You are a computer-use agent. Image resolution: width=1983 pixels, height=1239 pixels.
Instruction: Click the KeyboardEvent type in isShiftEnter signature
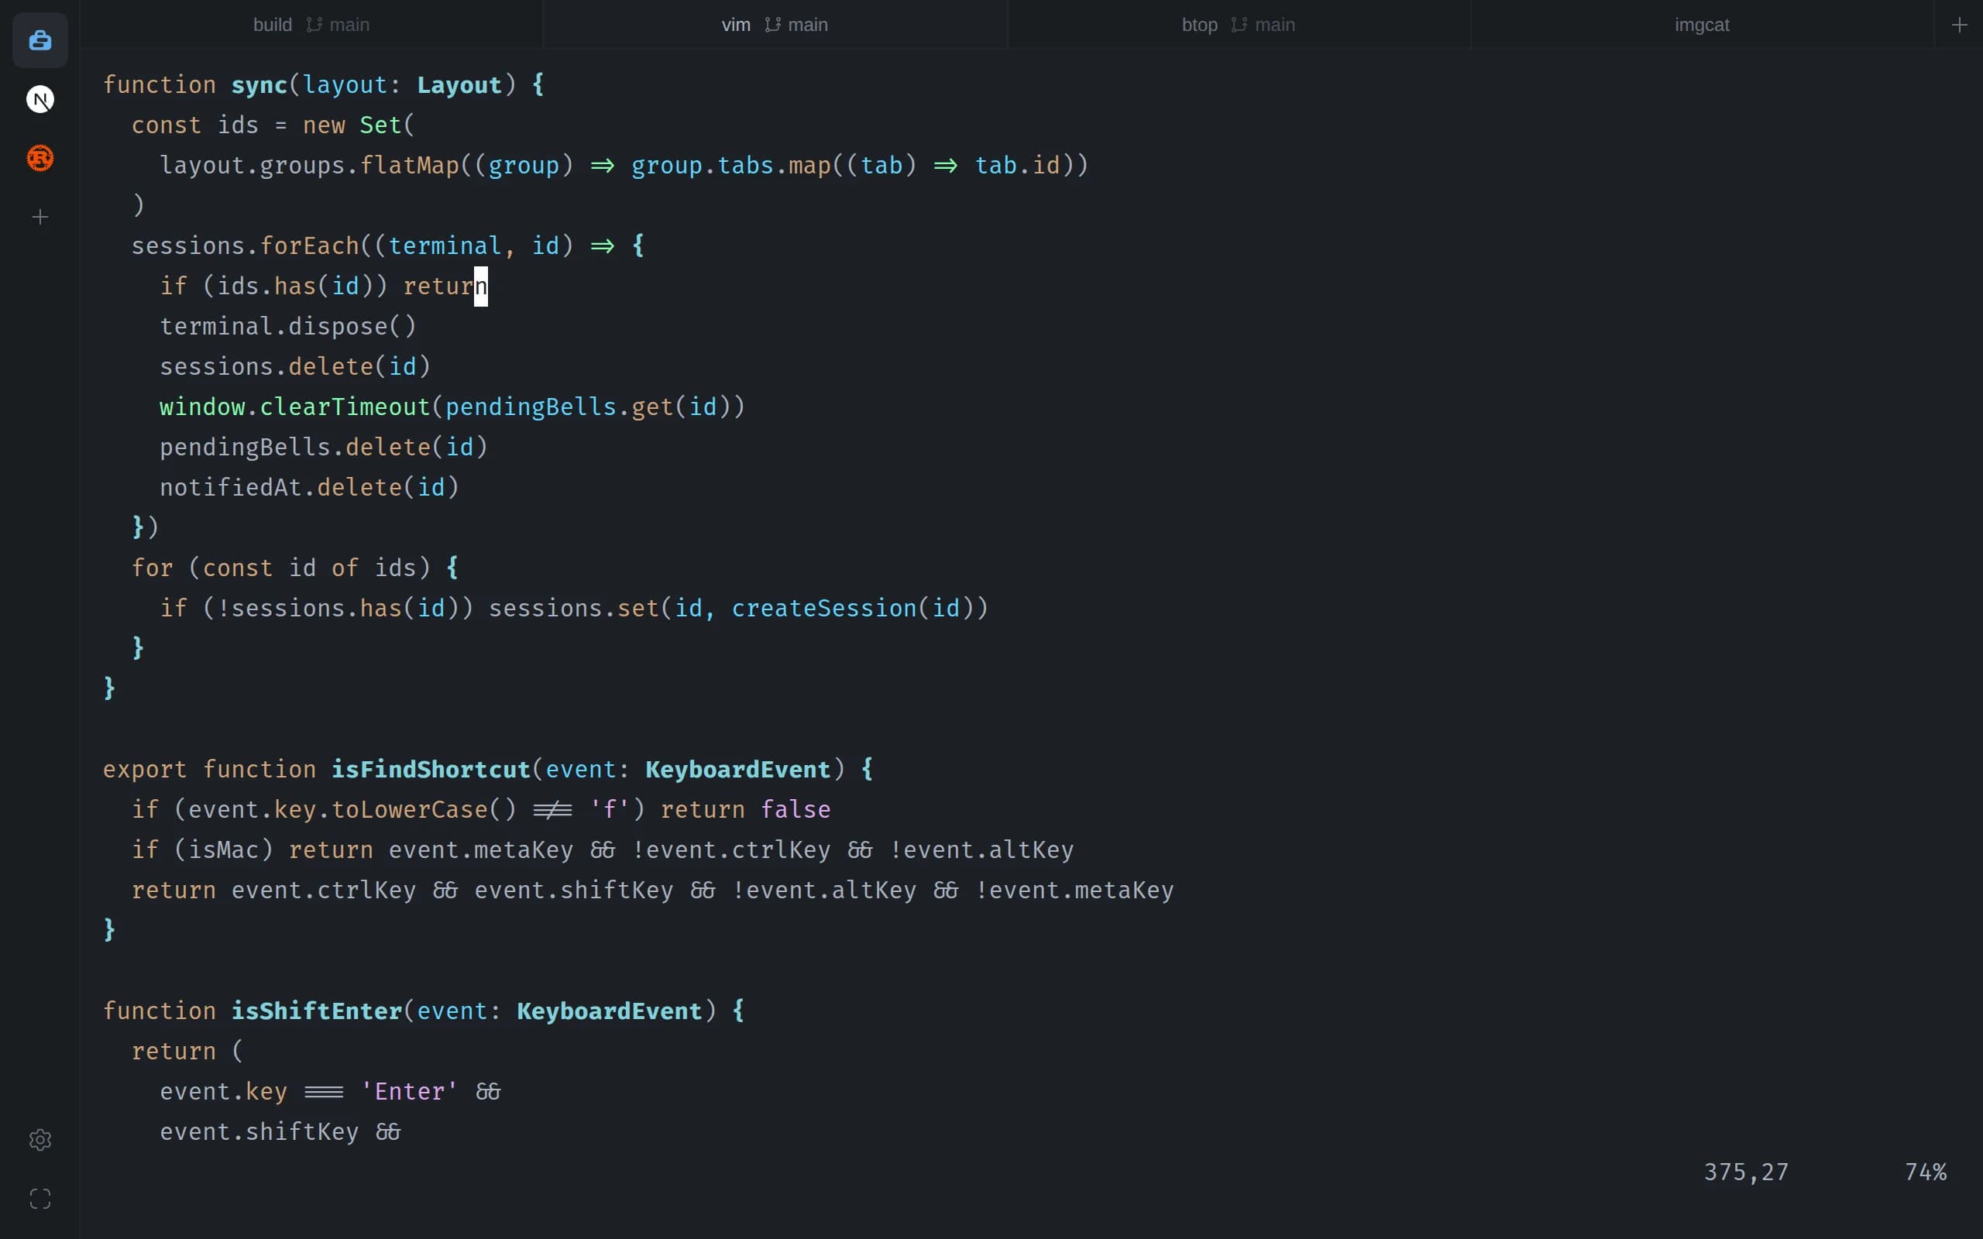[609, 1011]
